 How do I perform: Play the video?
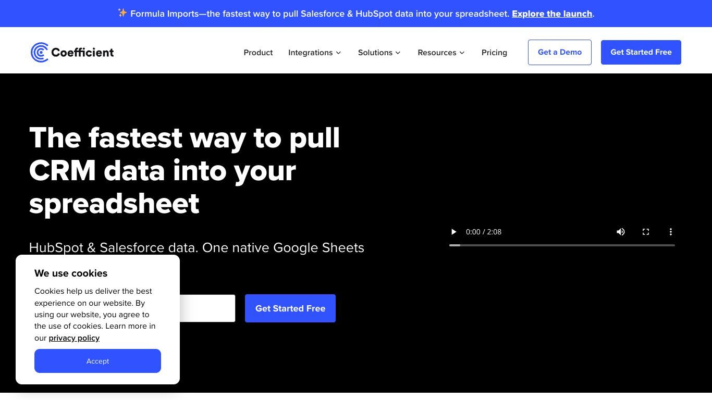click(x=453, y=232)
